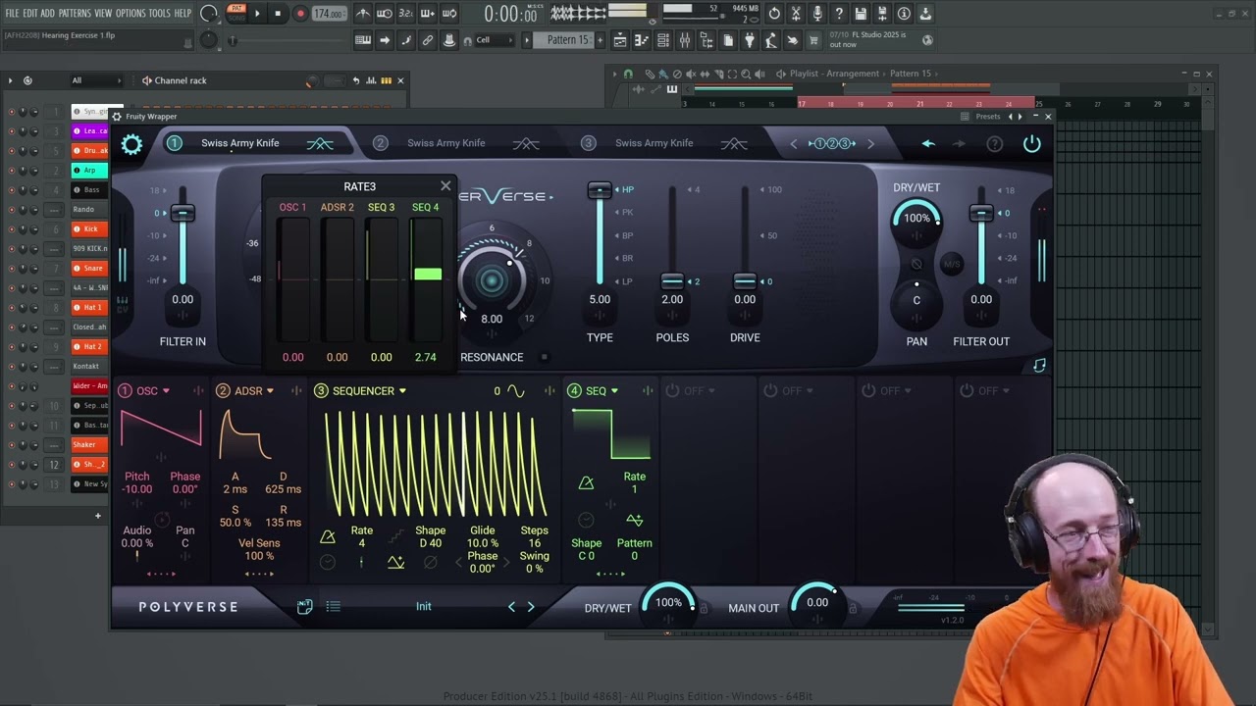The image size is (1256, 706).
Task: Expand the ADSR modulator type dropdown
Action: [x=270, y=391]
